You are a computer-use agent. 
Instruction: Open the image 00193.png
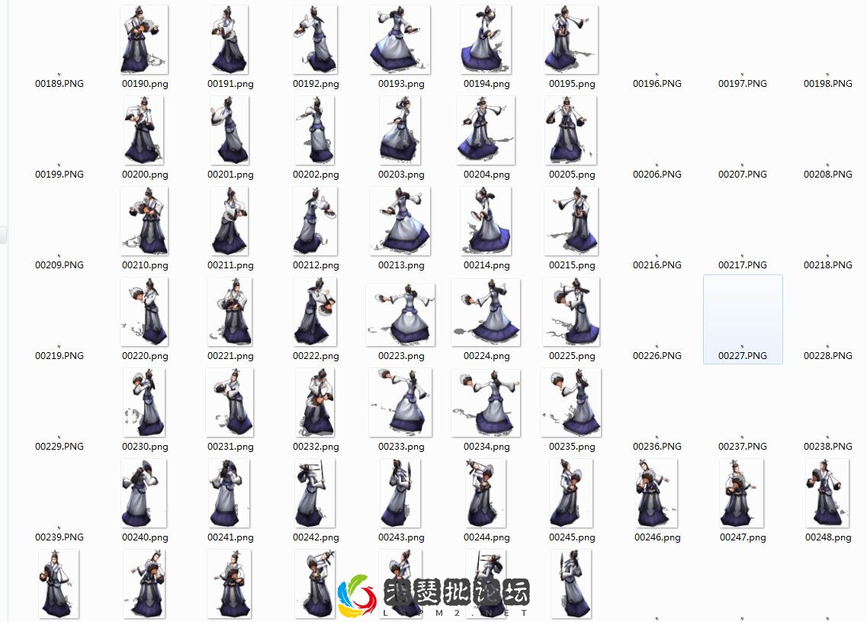click(400, 40)
